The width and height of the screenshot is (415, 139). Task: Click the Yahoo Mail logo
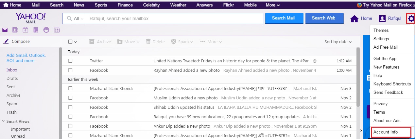click(31, 18)
